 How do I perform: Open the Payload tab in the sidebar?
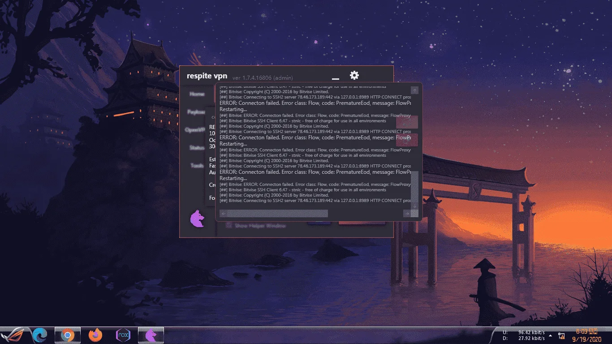tap(196, 112)
